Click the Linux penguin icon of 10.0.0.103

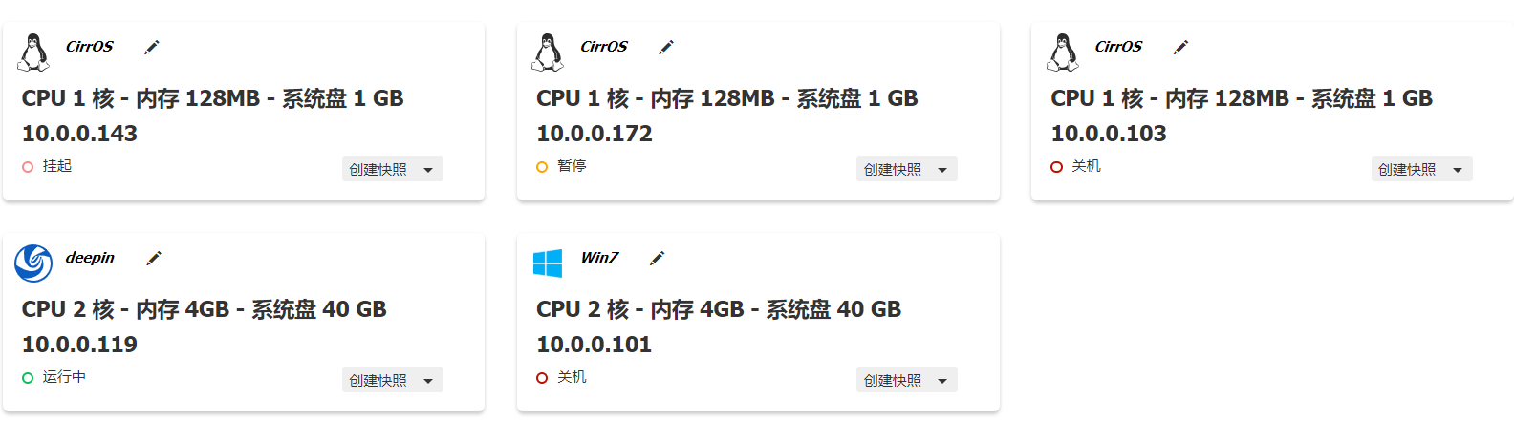pyautogui.click(x=1062, y=53)
